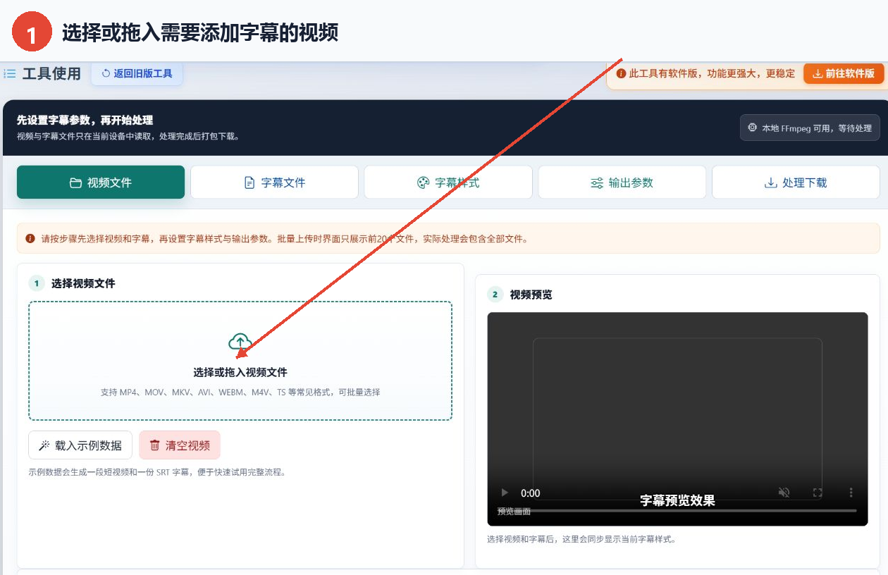
Task: Click the 视频预览 section title
Action: click(531, 295)
